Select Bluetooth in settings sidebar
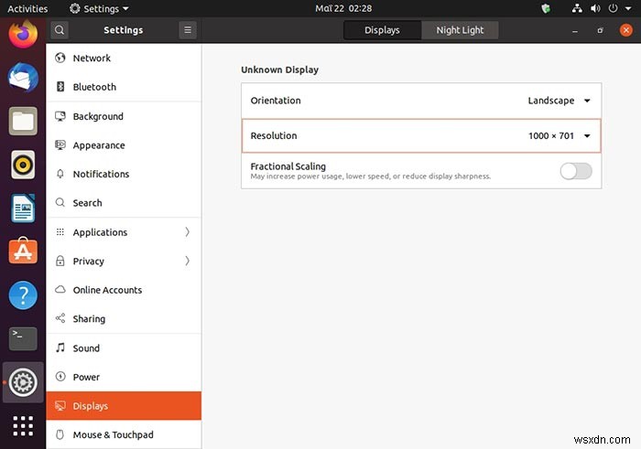This screenshot has width=641, height=449. pyautogui.click(x=124, y=87)
